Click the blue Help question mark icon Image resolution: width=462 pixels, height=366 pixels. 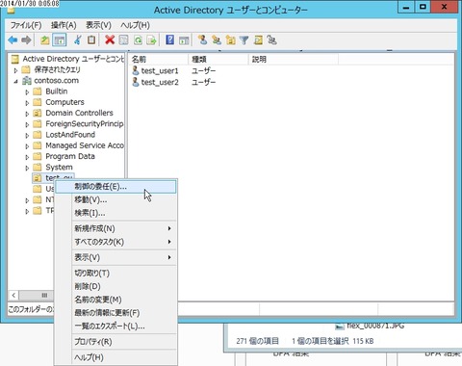(x=169, y=40)
